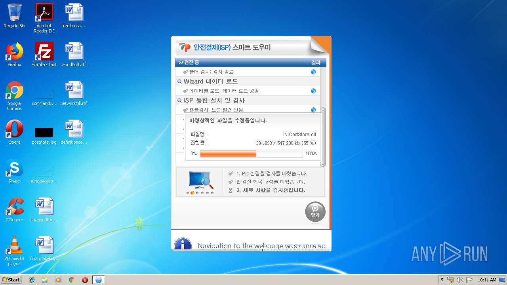This screenshot has width=507, height=285.
Task: Launch Firefox from the desktop
Action: (14, 55)
